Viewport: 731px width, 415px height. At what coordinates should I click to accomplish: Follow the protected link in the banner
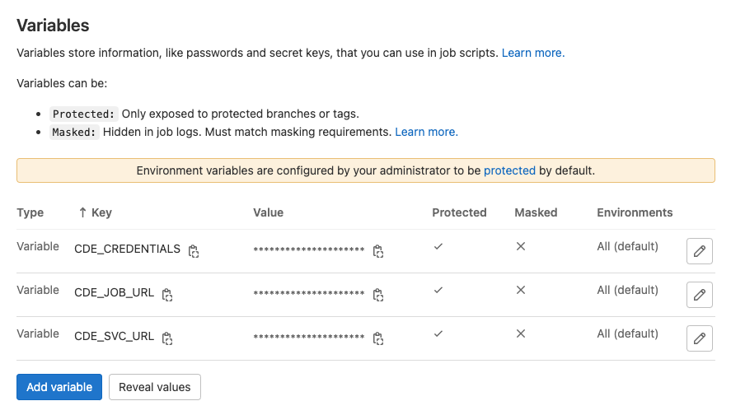coord(509,171)
